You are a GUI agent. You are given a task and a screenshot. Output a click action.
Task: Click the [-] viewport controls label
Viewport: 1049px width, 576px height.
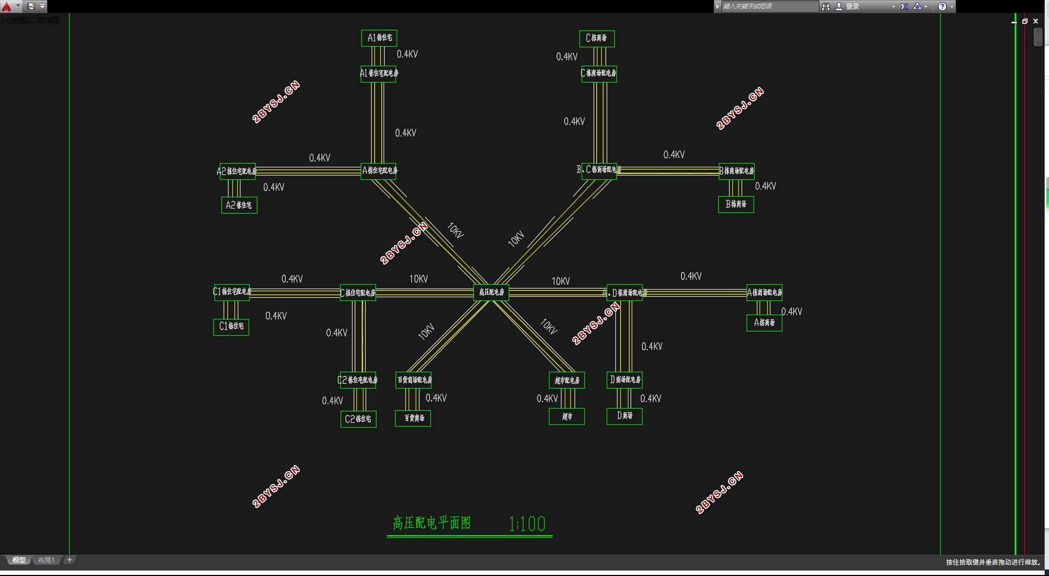(x=6, y=20)
